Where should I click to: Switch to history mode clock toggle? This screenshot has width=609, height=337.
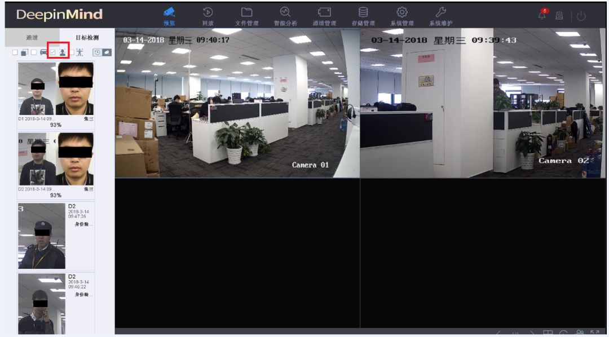tap(97, 52)
